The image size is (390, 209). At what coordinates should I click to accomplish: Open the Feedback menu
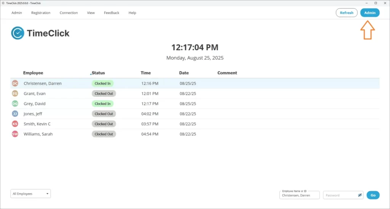tap(112, 13)
